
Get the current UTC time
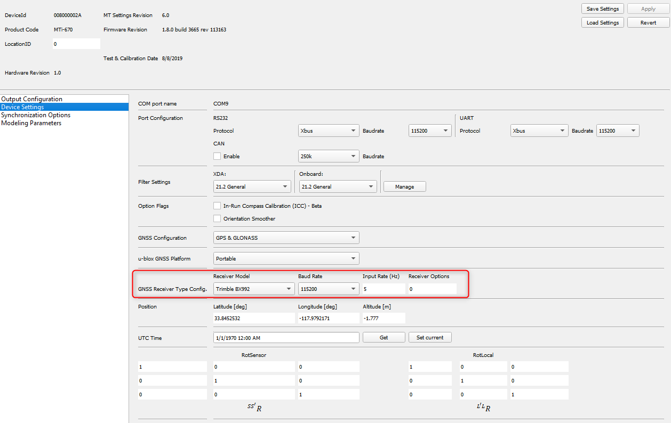pos(384,337)
